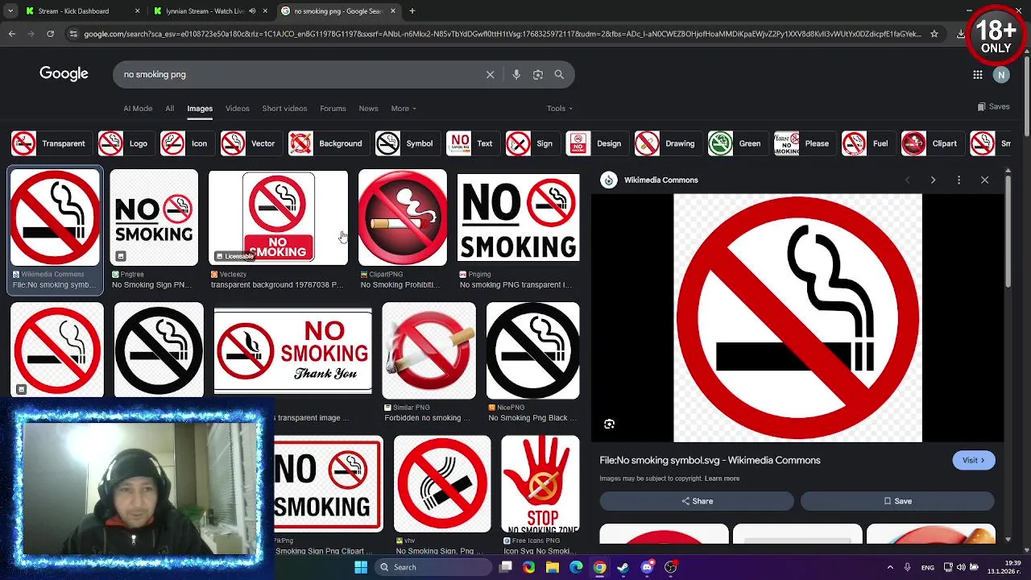
Task: Switch to Stream - Kick Dashboard tab
Action: [81, 11]
